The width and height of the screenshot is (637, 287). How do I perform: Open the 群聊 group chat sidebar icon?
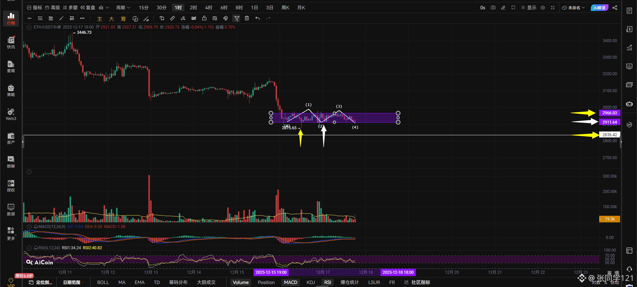tap(11, 162)
